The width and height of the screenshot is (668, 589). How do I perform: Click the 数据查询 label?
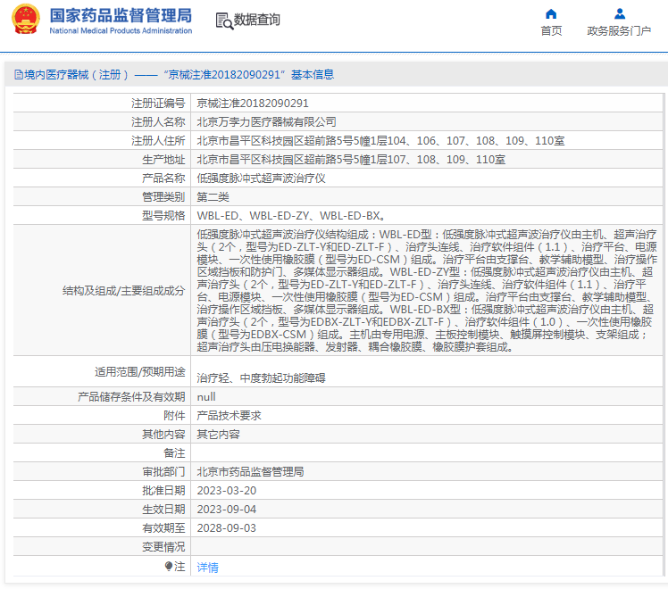click(x=256, y=20)
